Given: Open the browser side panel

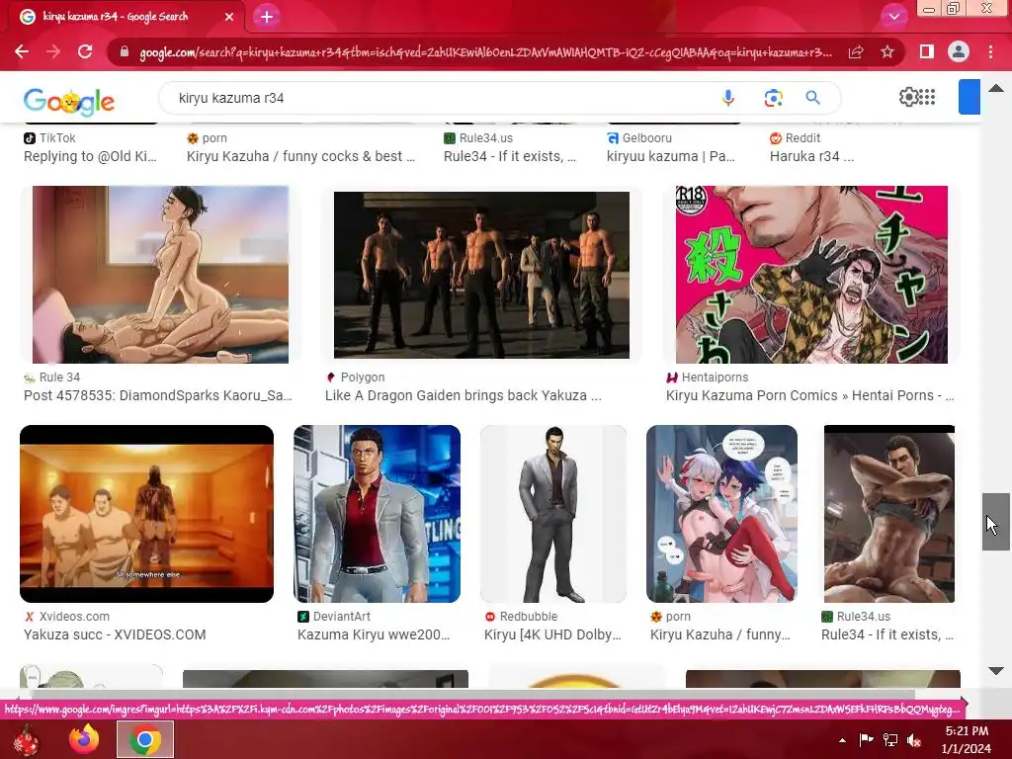Looking at the screenshot, I should [x=927, y=51].
